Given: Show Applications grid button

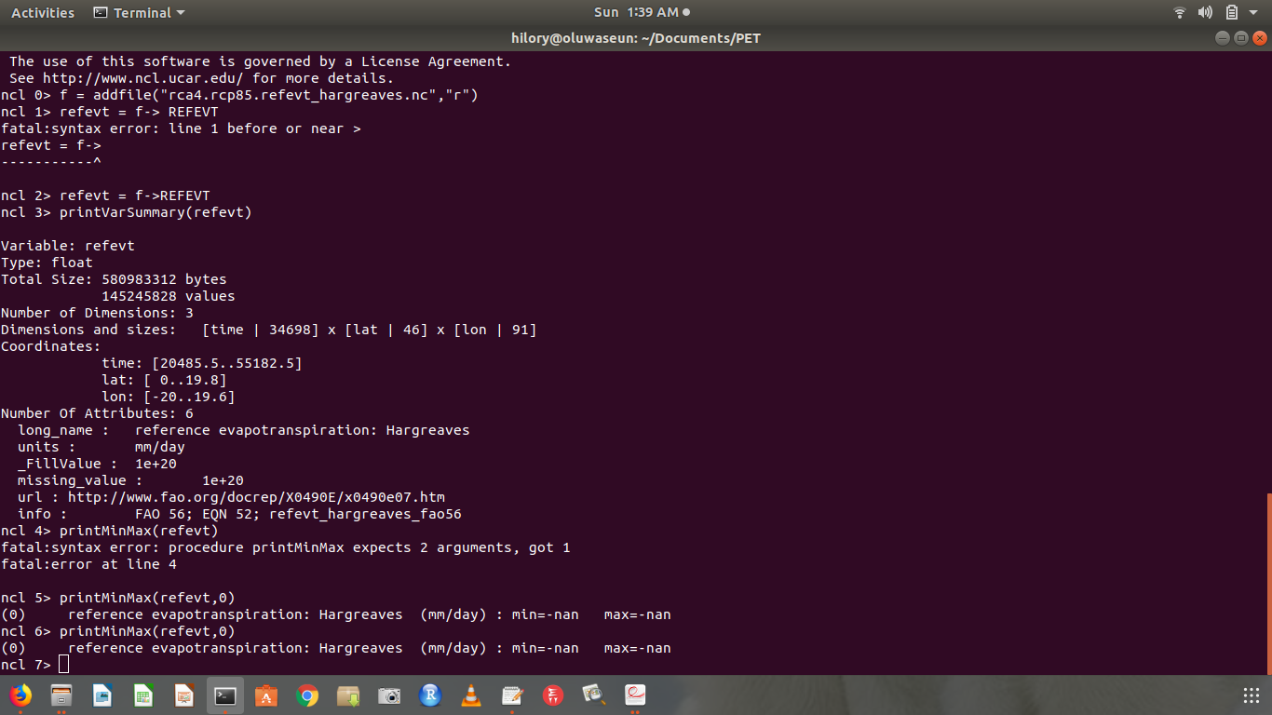Looking at the screenshot, I should click(x=1252, y=695).
